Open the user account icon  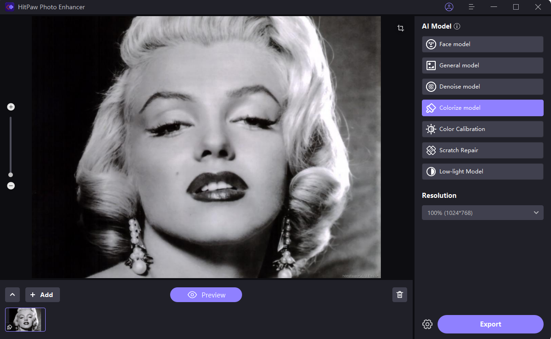click(x=449, y=7)
